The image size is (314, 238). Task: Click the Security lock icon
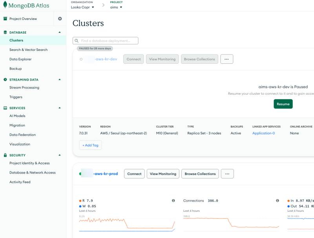tap(5, 155)
